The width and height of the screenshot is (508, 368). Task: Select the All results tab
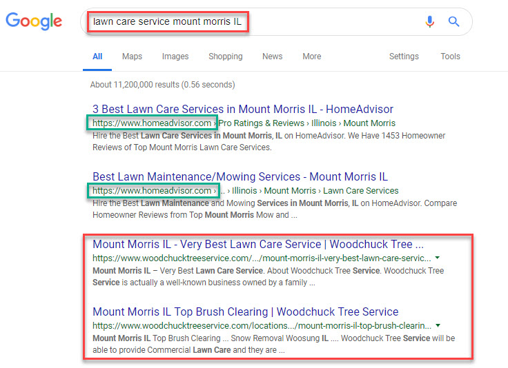tap(97, 57)
